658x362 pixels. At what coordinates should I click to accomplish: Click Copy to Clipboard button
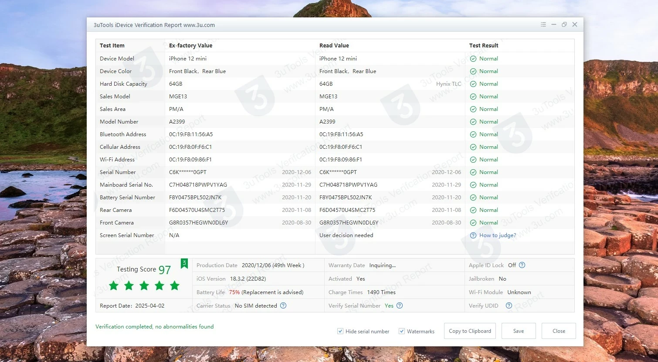[470, 331]
